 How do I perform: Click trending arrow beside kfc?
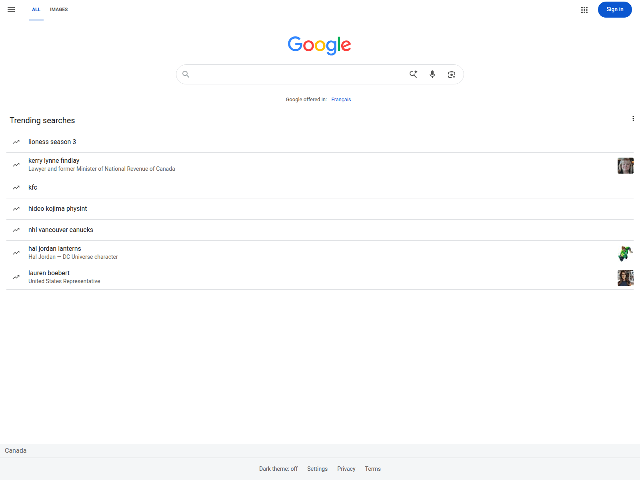[16, 188]
